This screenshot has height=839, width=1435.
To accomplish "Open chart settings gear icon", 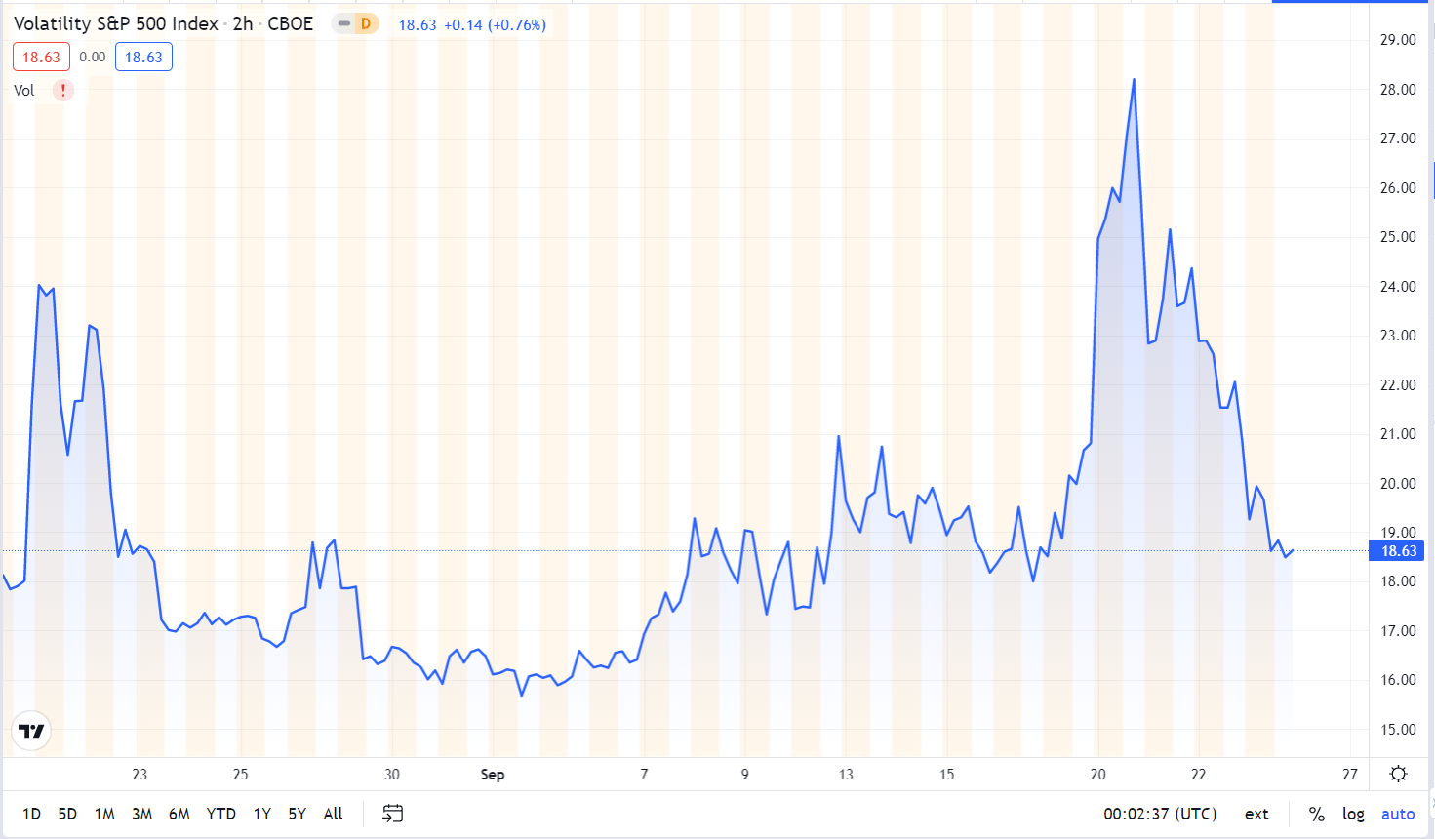I will pos(1399,774).
